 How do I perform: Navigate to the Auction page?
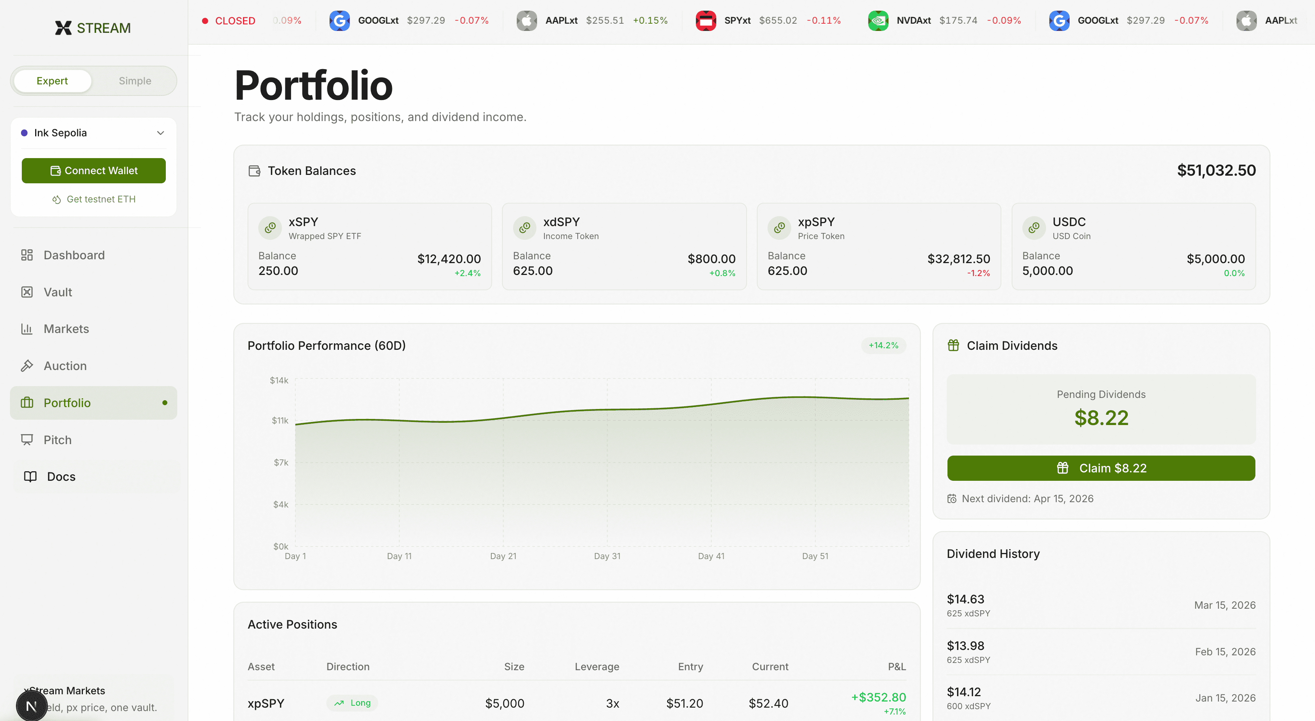(x=65, y=366)
